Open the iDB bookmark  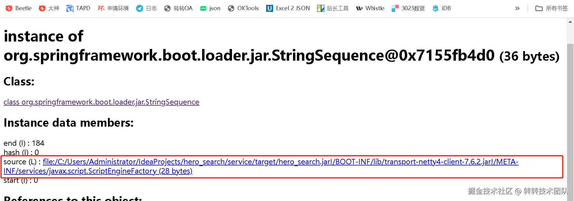pyautogui.click(x=442, y=8)
